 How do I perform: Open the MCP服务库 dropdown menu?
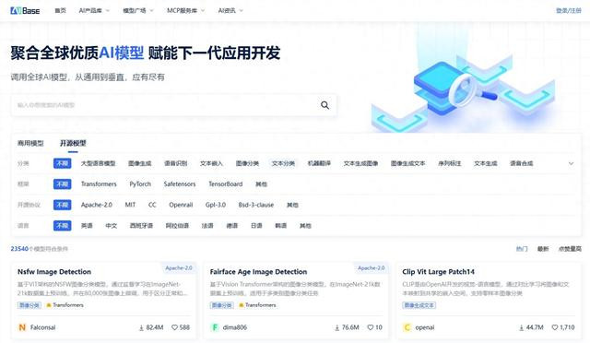coord(186,10)
